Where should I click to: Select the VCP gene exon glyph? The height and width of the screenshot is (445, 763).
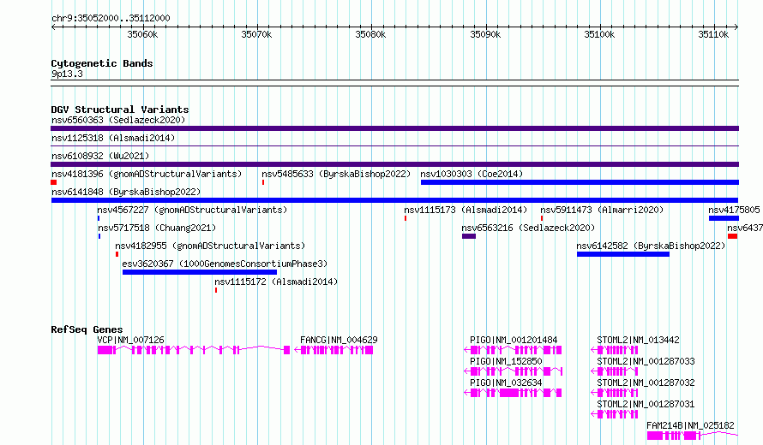(x=194, y=350)
